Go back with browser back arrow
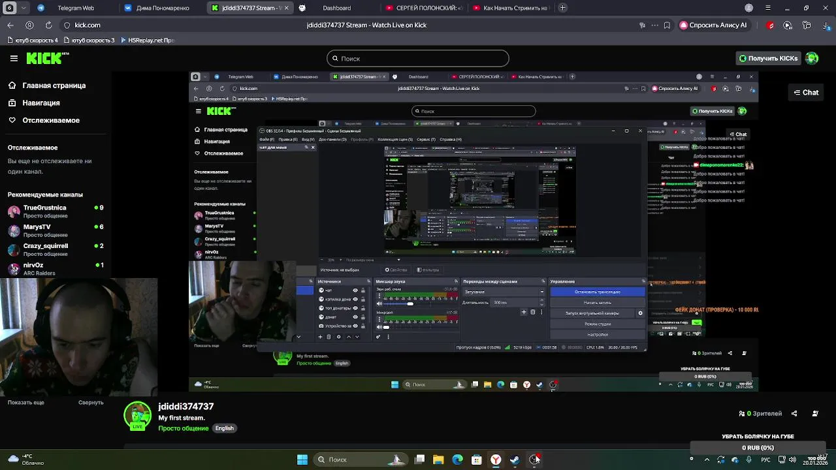Image resolution: width=836 pixels, height=470 pixels. point(10,25)
